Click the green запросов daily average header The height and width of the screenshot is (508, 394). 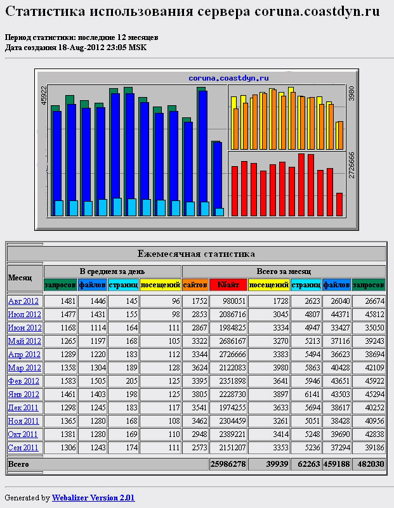click(60, 285)
